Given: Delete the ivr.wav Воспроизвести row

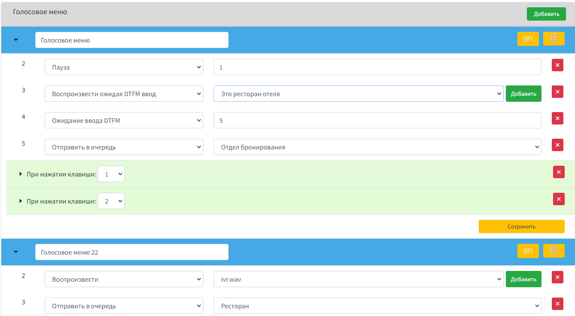Looking at the screenshot, I should [557, 277].
